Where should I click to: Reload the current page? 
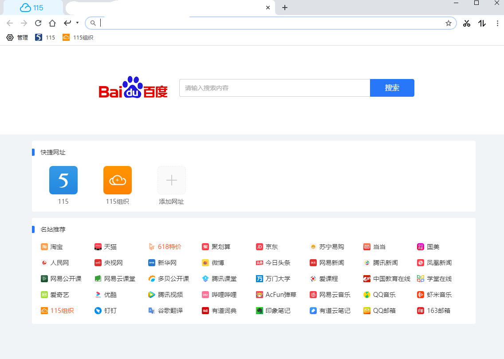point(38,23)
